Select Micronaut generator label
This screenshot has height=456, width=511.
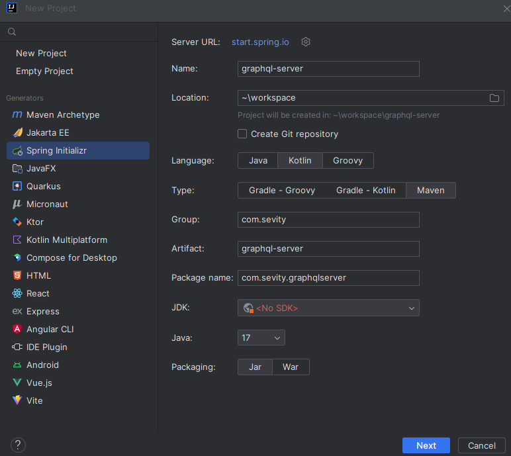47,204
